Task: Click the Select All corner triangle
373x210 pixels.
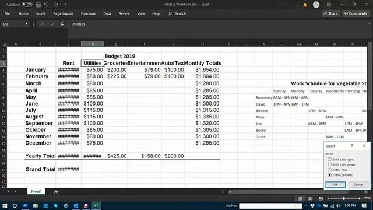Action: (x=4, y=44)
